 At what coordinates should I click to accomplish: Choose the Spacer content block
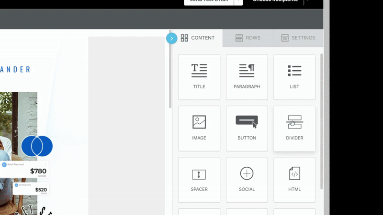pos(199,180)
